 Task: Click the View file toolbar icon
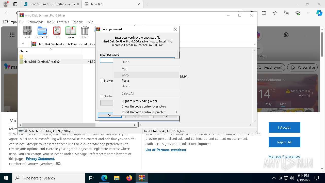point(71,33)
